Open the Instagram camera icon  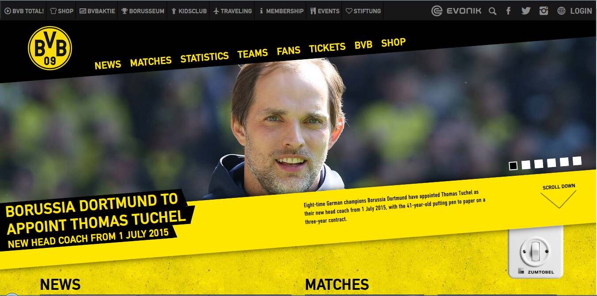click(544, 11)
